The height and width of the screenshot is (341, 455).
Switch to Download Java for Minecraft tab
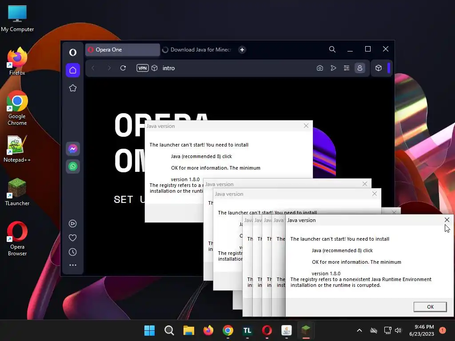tap(197, 50)
